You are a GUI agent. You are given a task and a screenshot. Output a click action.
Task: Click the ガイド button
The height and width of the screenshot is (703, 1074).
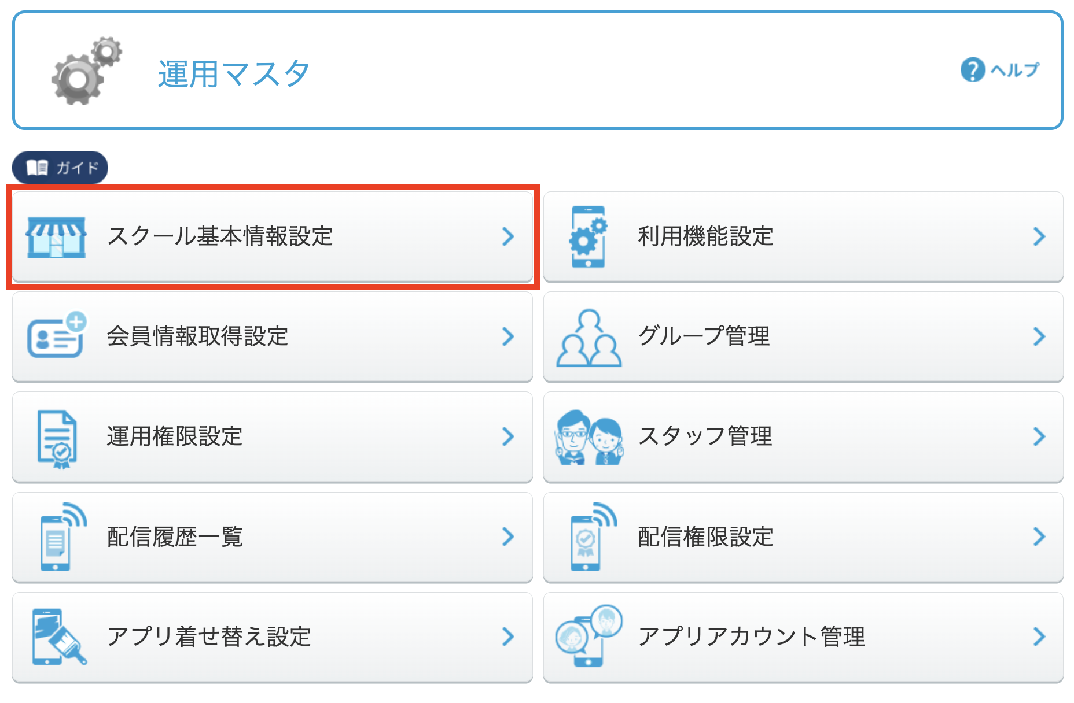[x=60, y=167]
